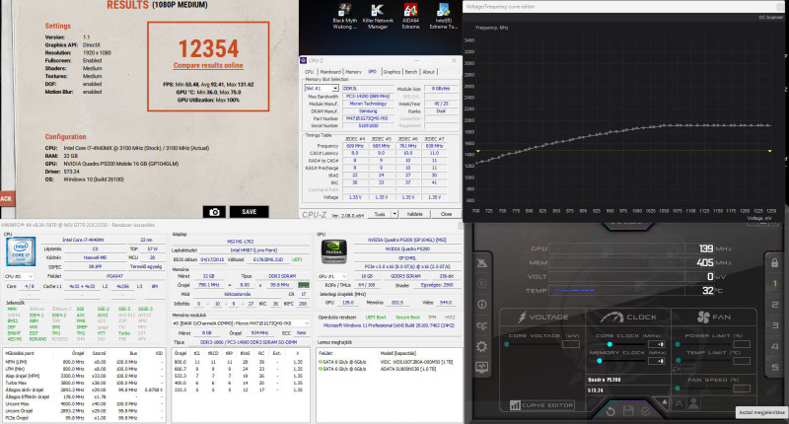Click the auto fan 'A' icon in Afterburner

tap(680, 403)
